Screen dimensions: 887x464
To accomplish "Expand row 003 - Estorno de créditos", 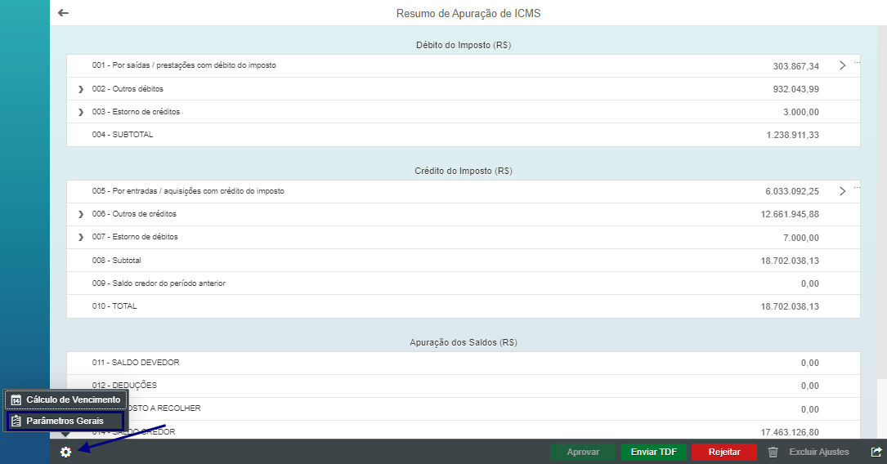I will pos(80,112).
